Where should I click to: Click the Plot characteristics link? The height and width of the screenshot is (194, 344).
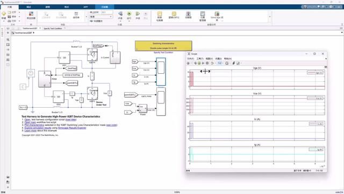tap(34, 125)
